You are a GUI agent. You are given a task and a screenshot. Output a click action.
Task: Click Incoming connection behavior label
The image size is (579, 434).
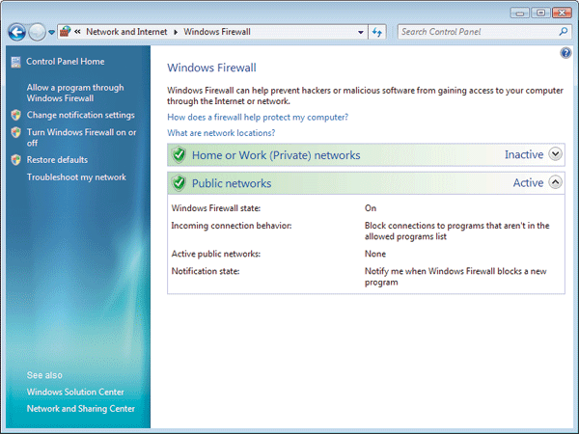232,226
